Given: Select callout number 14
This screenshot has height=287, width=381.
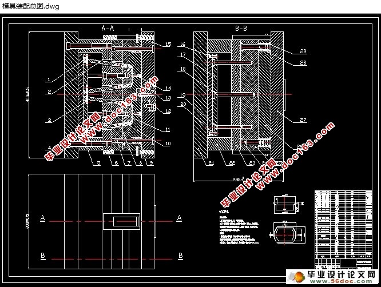Looking at the screenshot, I should pyautogui.click(x=168, y=89).
